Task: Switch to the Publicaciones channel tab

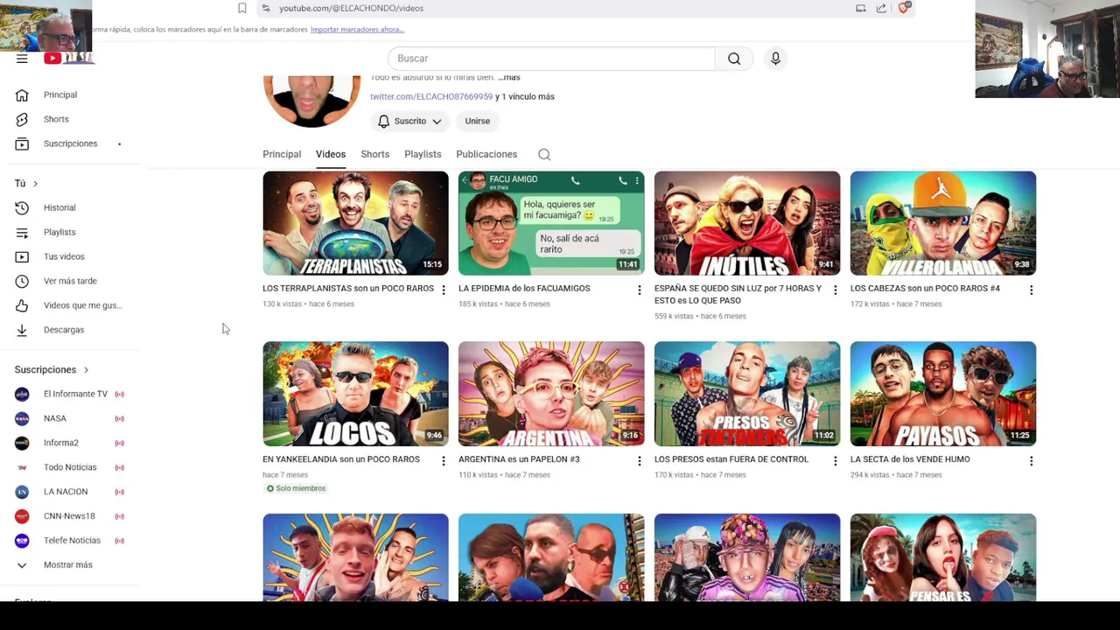Action: (x=486, y=155)
